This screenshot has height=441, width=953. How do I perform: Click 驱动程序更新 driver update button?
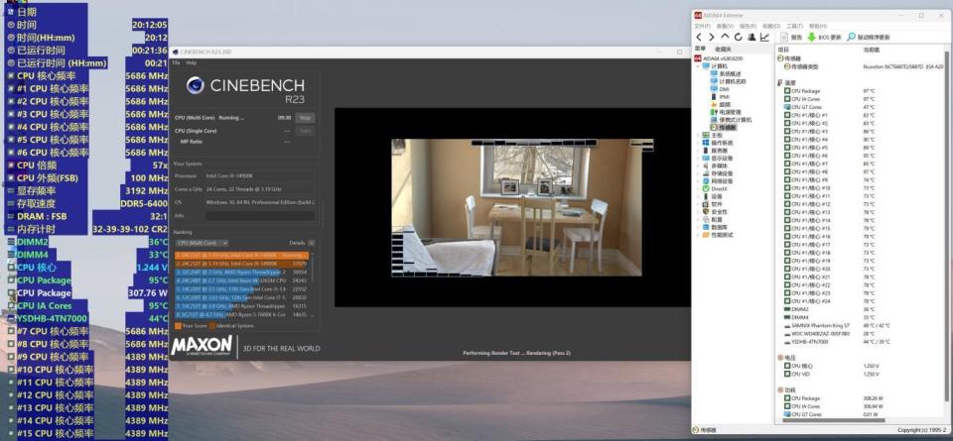[870, 37]
